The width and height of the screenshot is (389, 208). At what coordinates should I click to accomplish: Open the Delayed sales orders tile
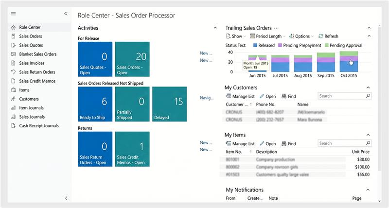(x=169, y=104)
